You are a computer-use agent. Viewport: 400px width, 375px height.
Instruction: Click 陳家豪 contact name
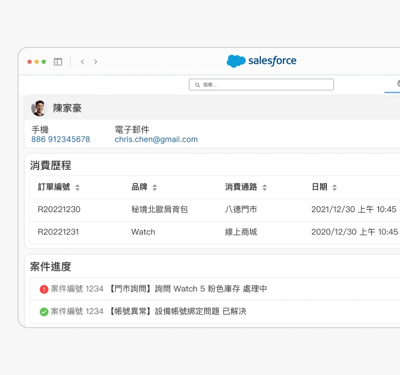(x=67, y=108)
